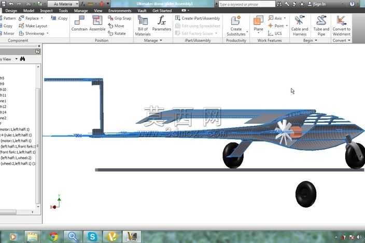Open Skype from the taskbar

click(x=92, y=237)
